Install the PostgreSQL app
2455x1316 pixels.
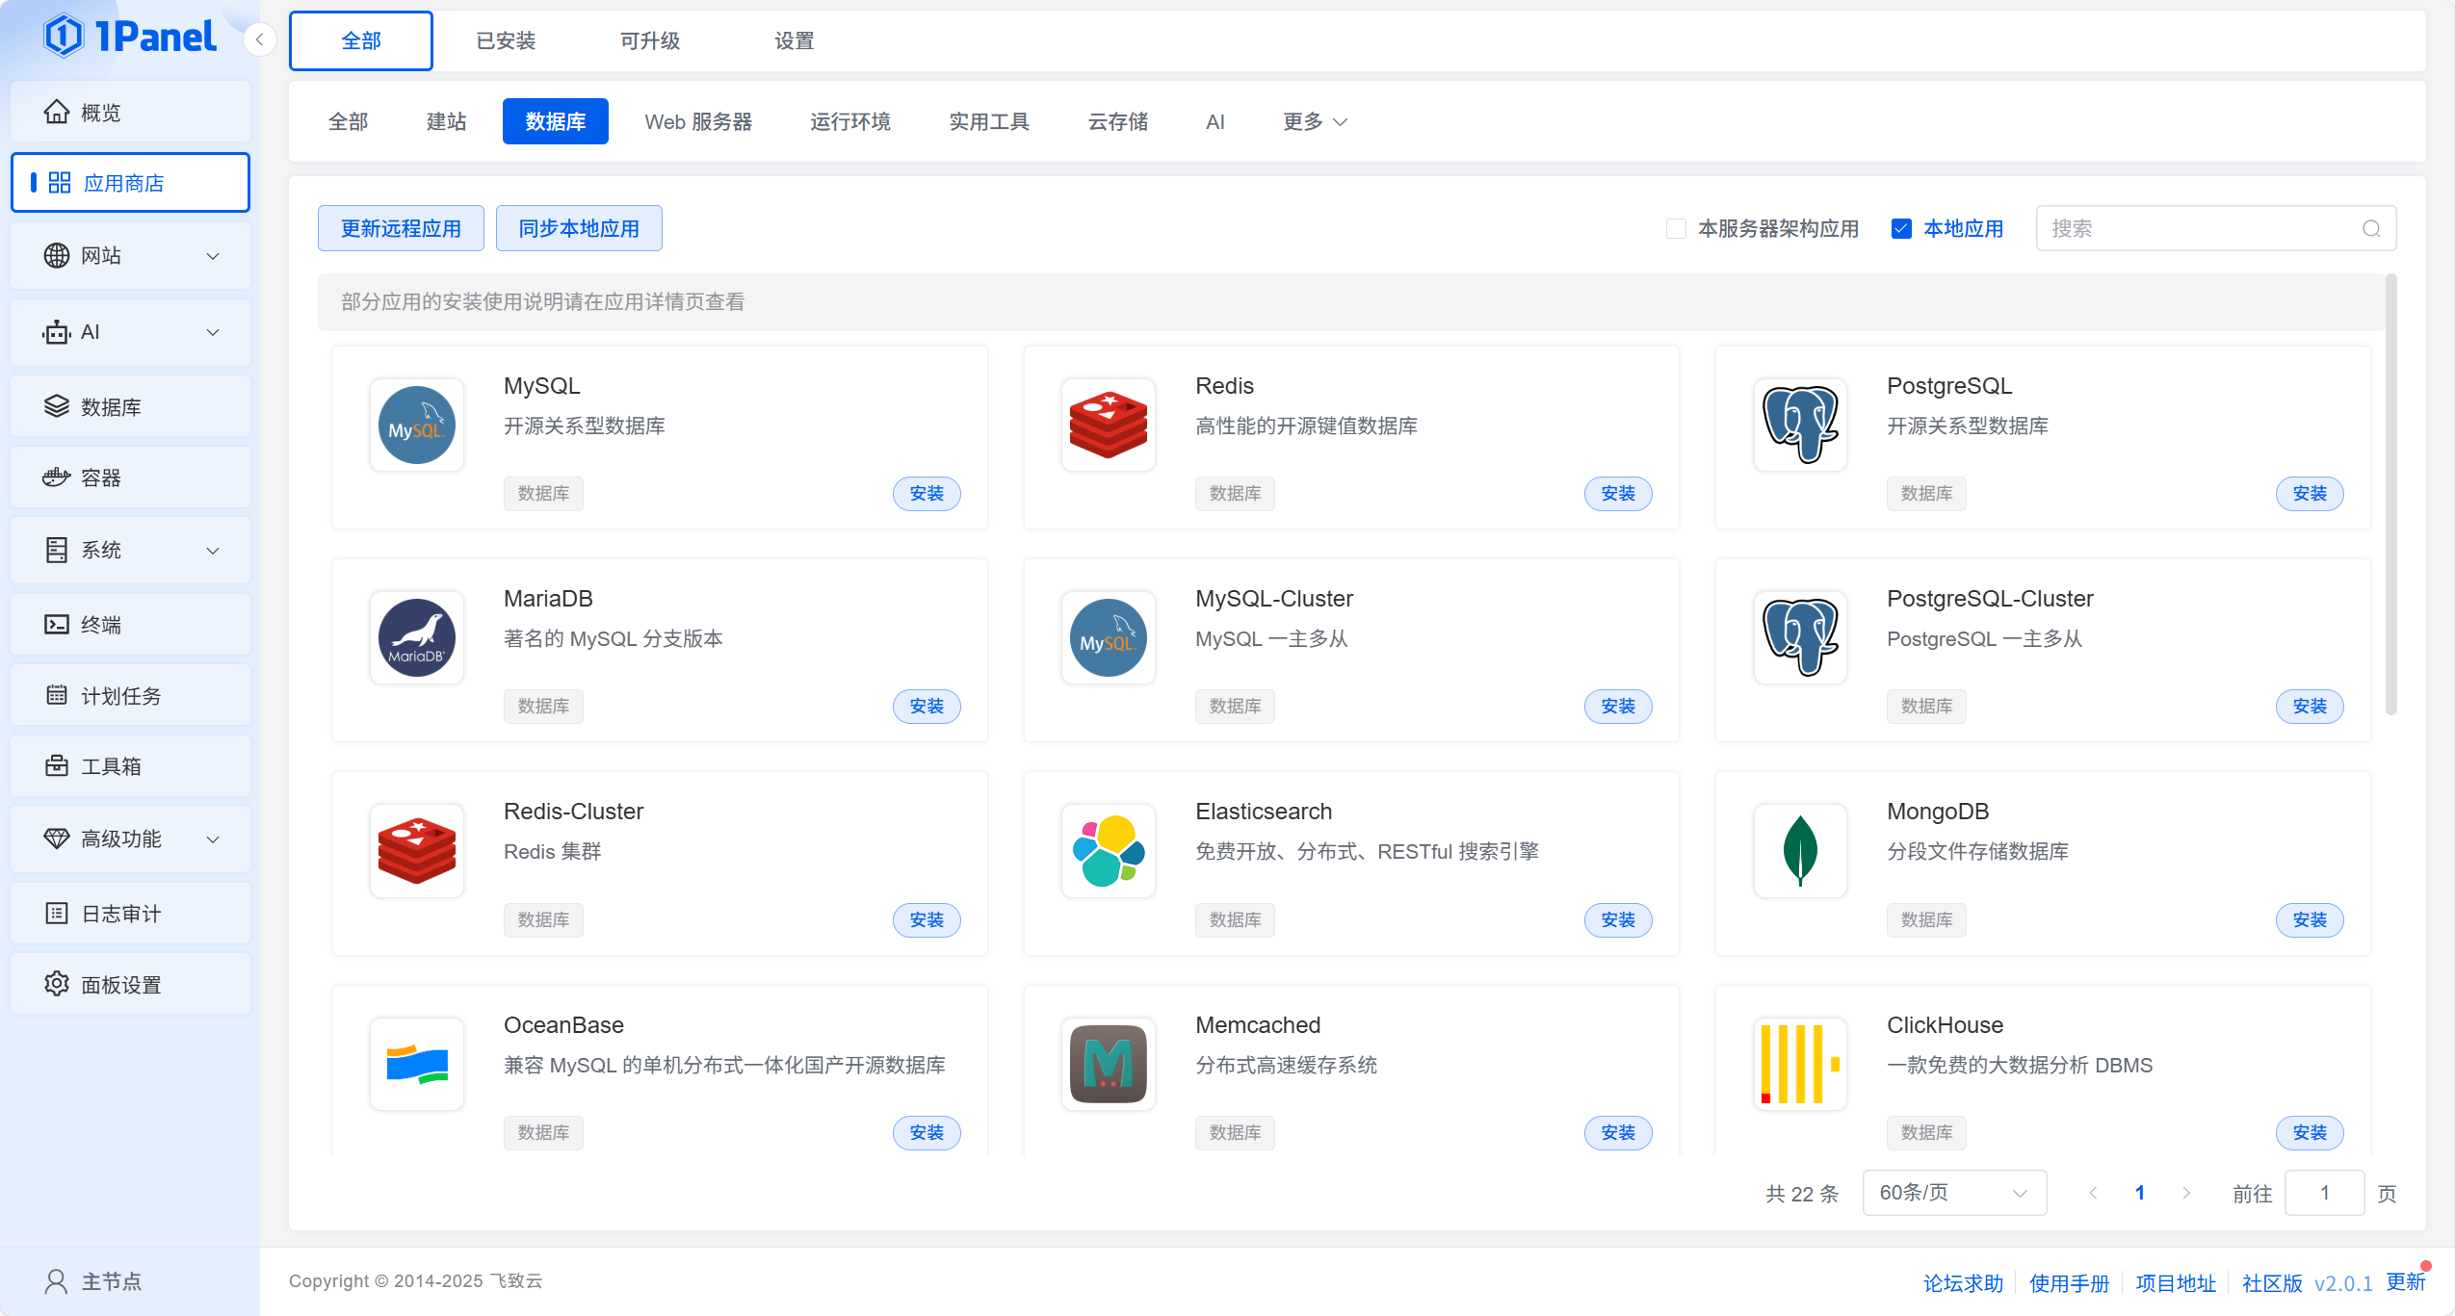[x=2309, y=494]
